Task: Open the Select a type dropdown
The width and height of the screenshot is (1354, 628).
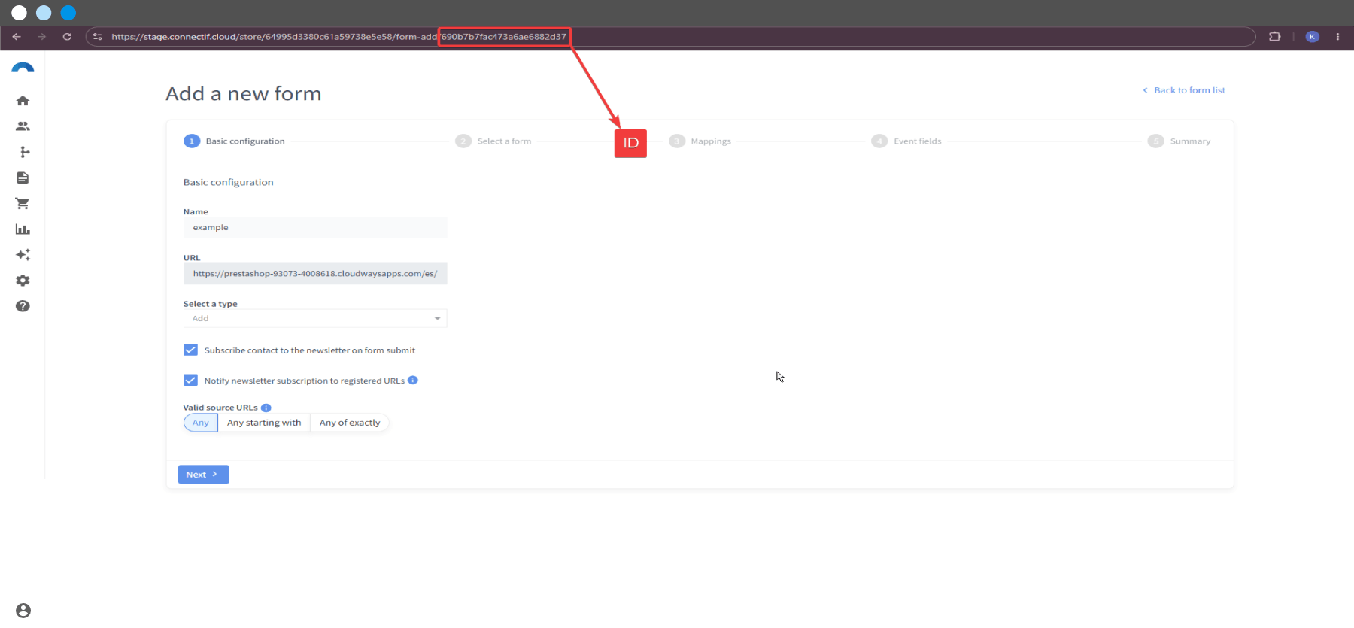Action: (x=315, y=318)
